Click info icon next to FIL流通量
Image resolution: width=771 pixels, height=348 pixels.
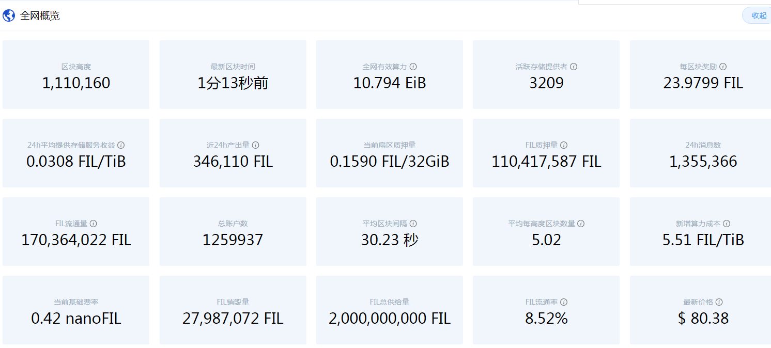(x=94, y=224)
